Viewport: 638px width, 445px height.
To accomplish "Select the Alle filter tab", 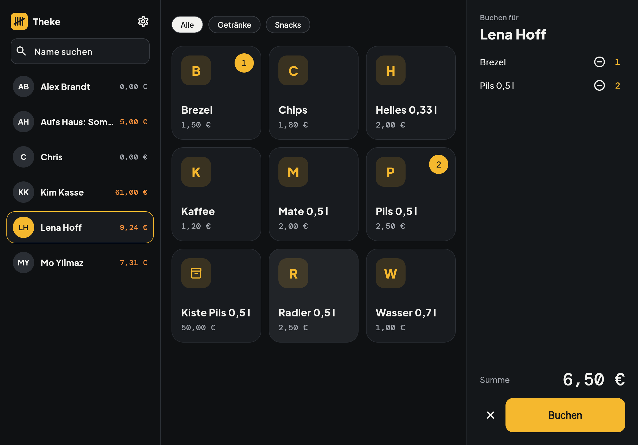I will click(x=187, y=25).
